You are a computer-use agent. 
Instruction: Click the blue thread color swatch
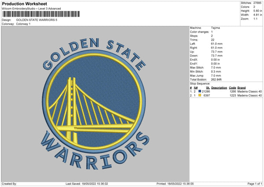pos(200,91)
